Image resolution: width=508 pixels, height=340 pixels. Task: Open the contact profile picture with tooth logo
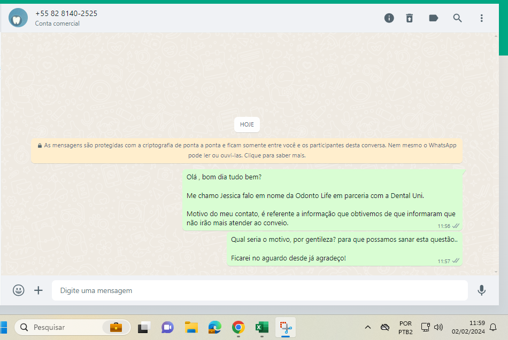click(18, 18)
